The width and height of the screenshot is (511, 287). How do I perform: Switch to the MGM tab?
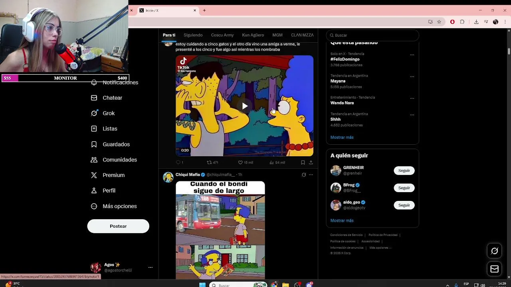click(x=277, y=35)
